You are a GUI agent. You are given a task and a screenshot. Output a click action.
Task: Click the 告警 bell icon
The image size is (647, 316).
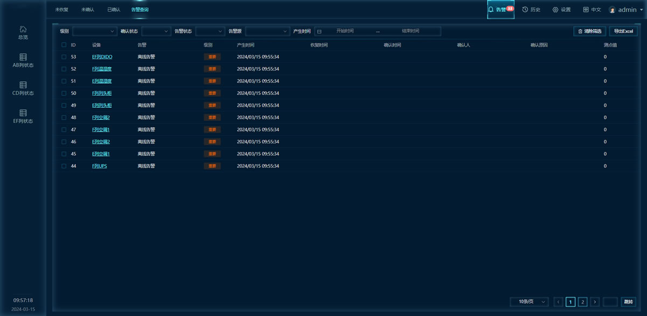pos(491,10)
